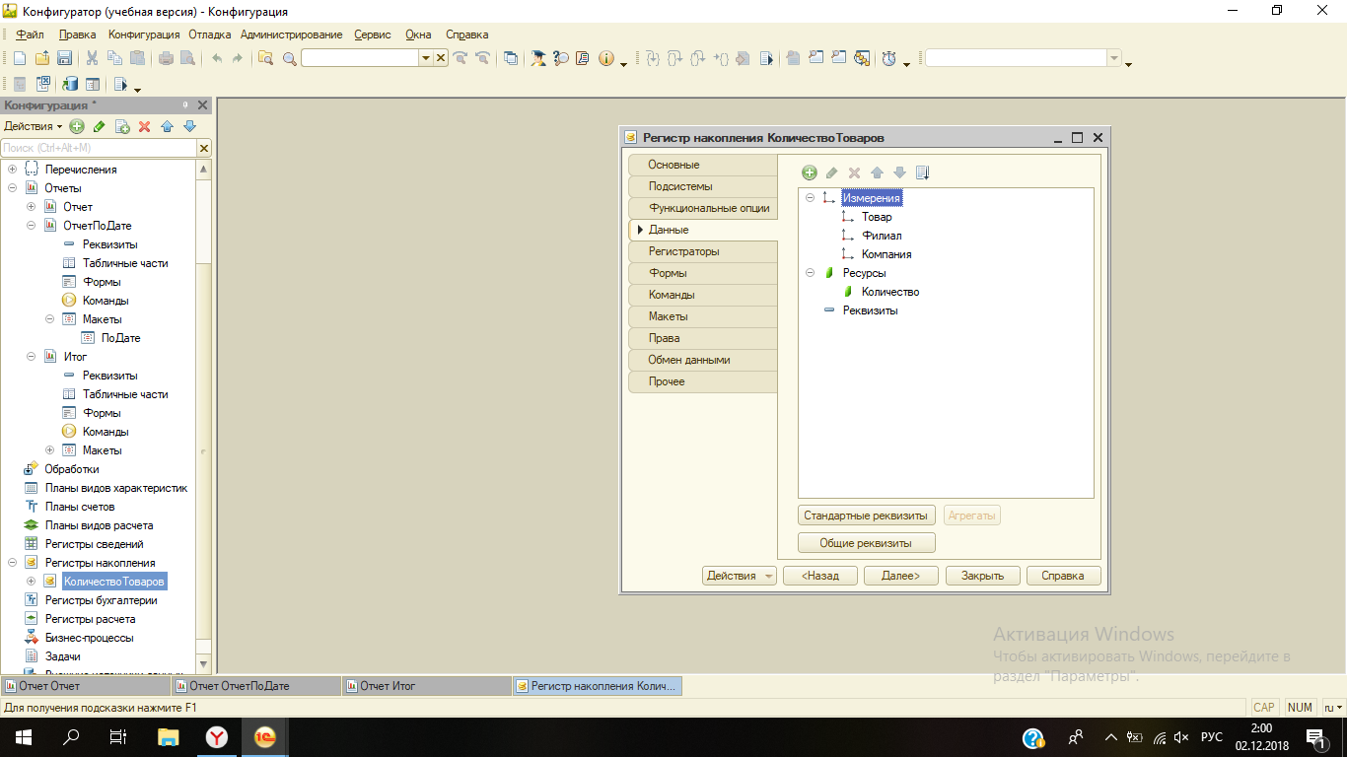Image resolution: width=1347 pixels, height=757 pixels.
Task: Delete item with red X in Configuration panel
Action: pos(144,126)
